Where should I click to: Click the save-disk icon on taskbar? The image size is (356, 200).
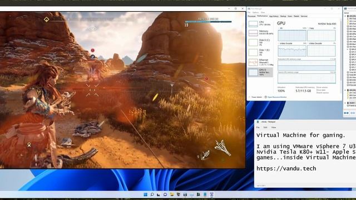185,194
